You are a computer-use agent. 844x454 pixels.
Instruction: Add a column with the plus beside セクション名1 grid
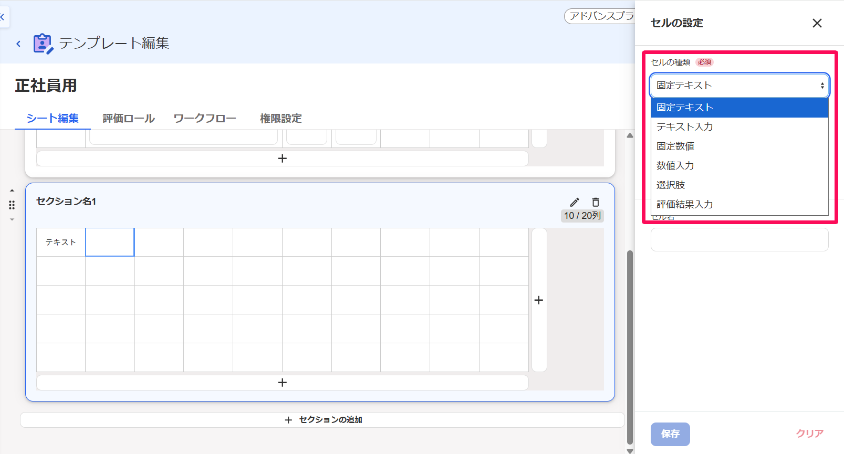pyautogui.click(x=539, y=300)
